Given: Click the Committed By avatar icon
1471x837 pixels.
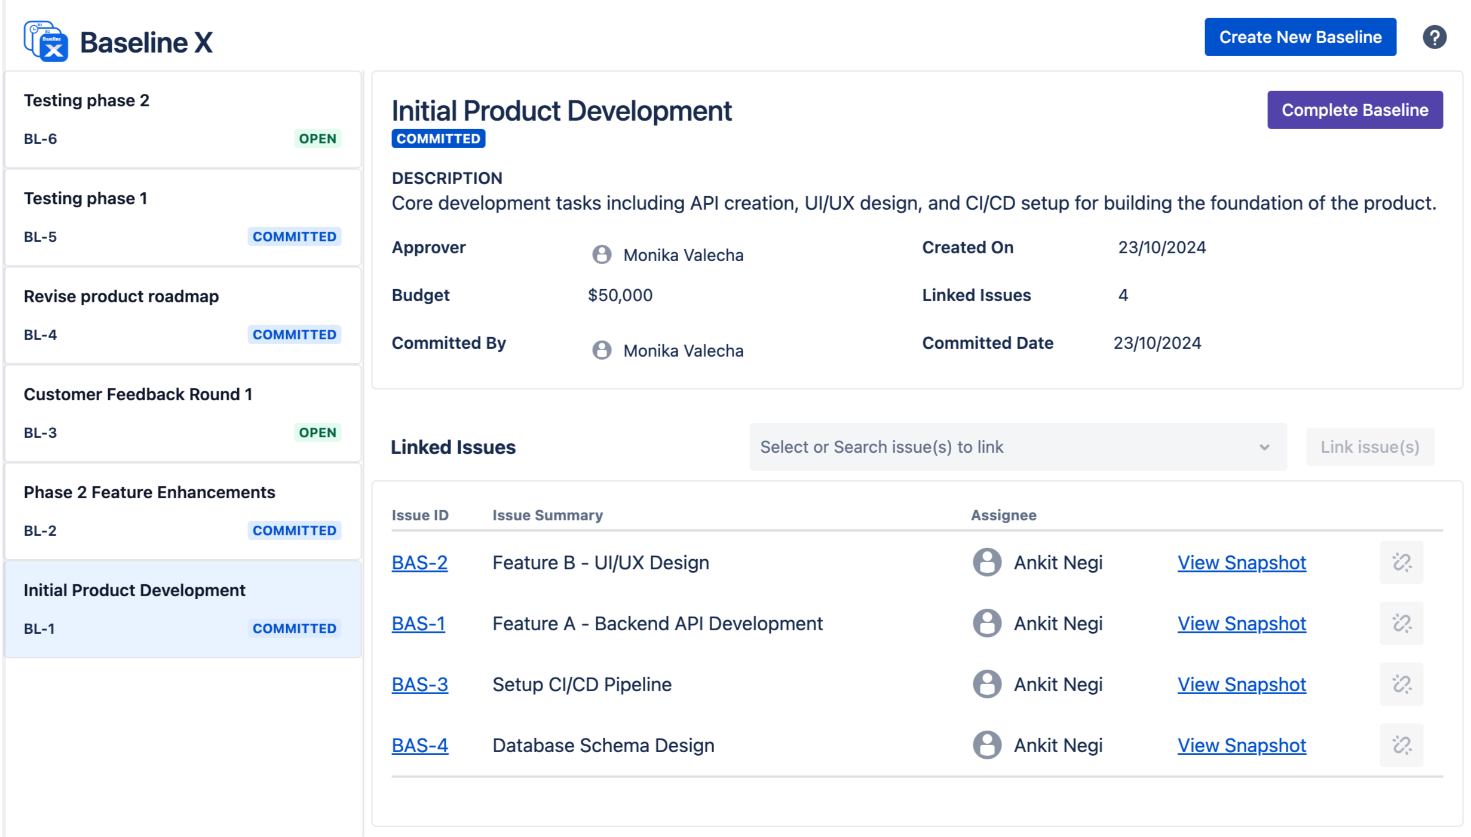Looking at the screenshot, I should click(x=601, y=350).
